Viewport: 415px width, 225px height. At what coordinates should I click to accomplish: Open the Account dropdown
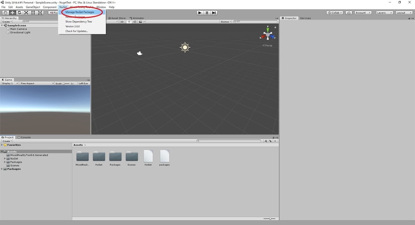363,13
